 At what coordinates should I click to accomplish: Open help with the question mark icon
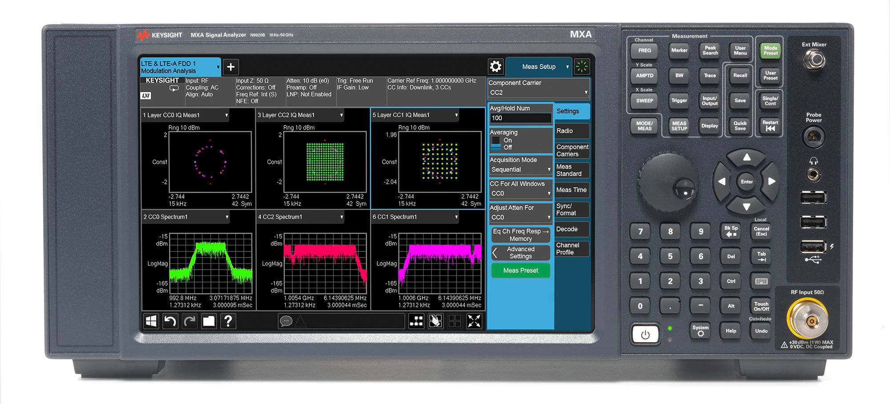(228, 321)
